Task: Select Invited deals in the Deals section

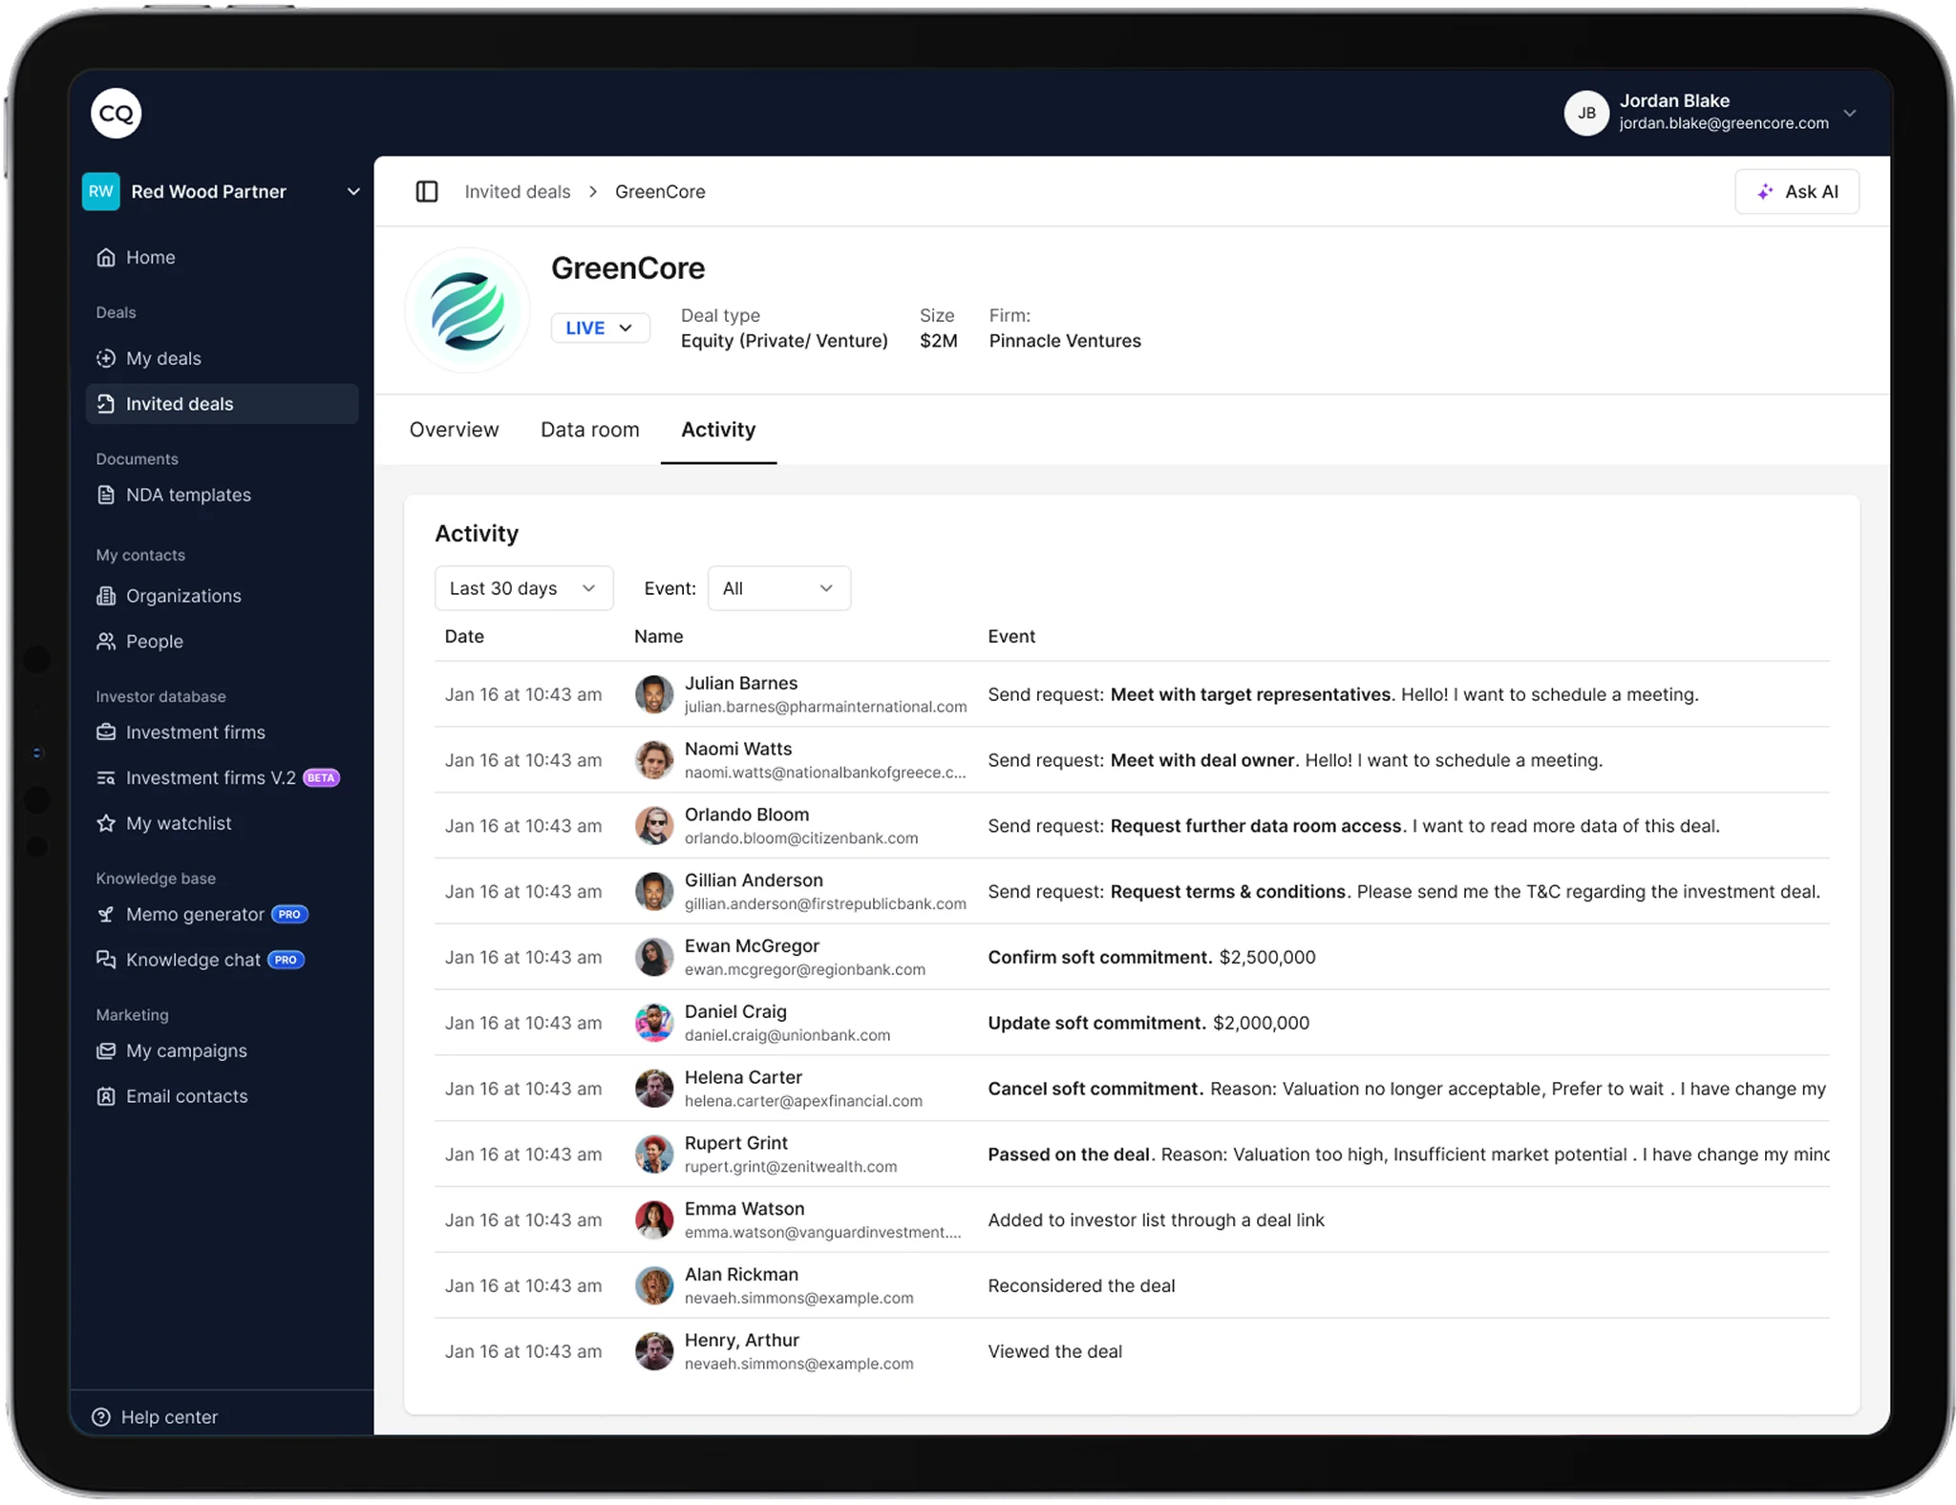Action: pos(179,403)
